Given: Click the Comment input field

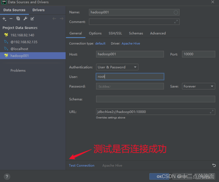Looking at the screenshot, I should click(x=134, y=22).
